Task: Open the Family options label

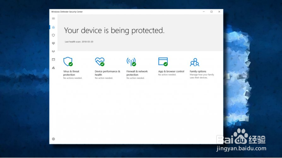Action: [198, 71]
